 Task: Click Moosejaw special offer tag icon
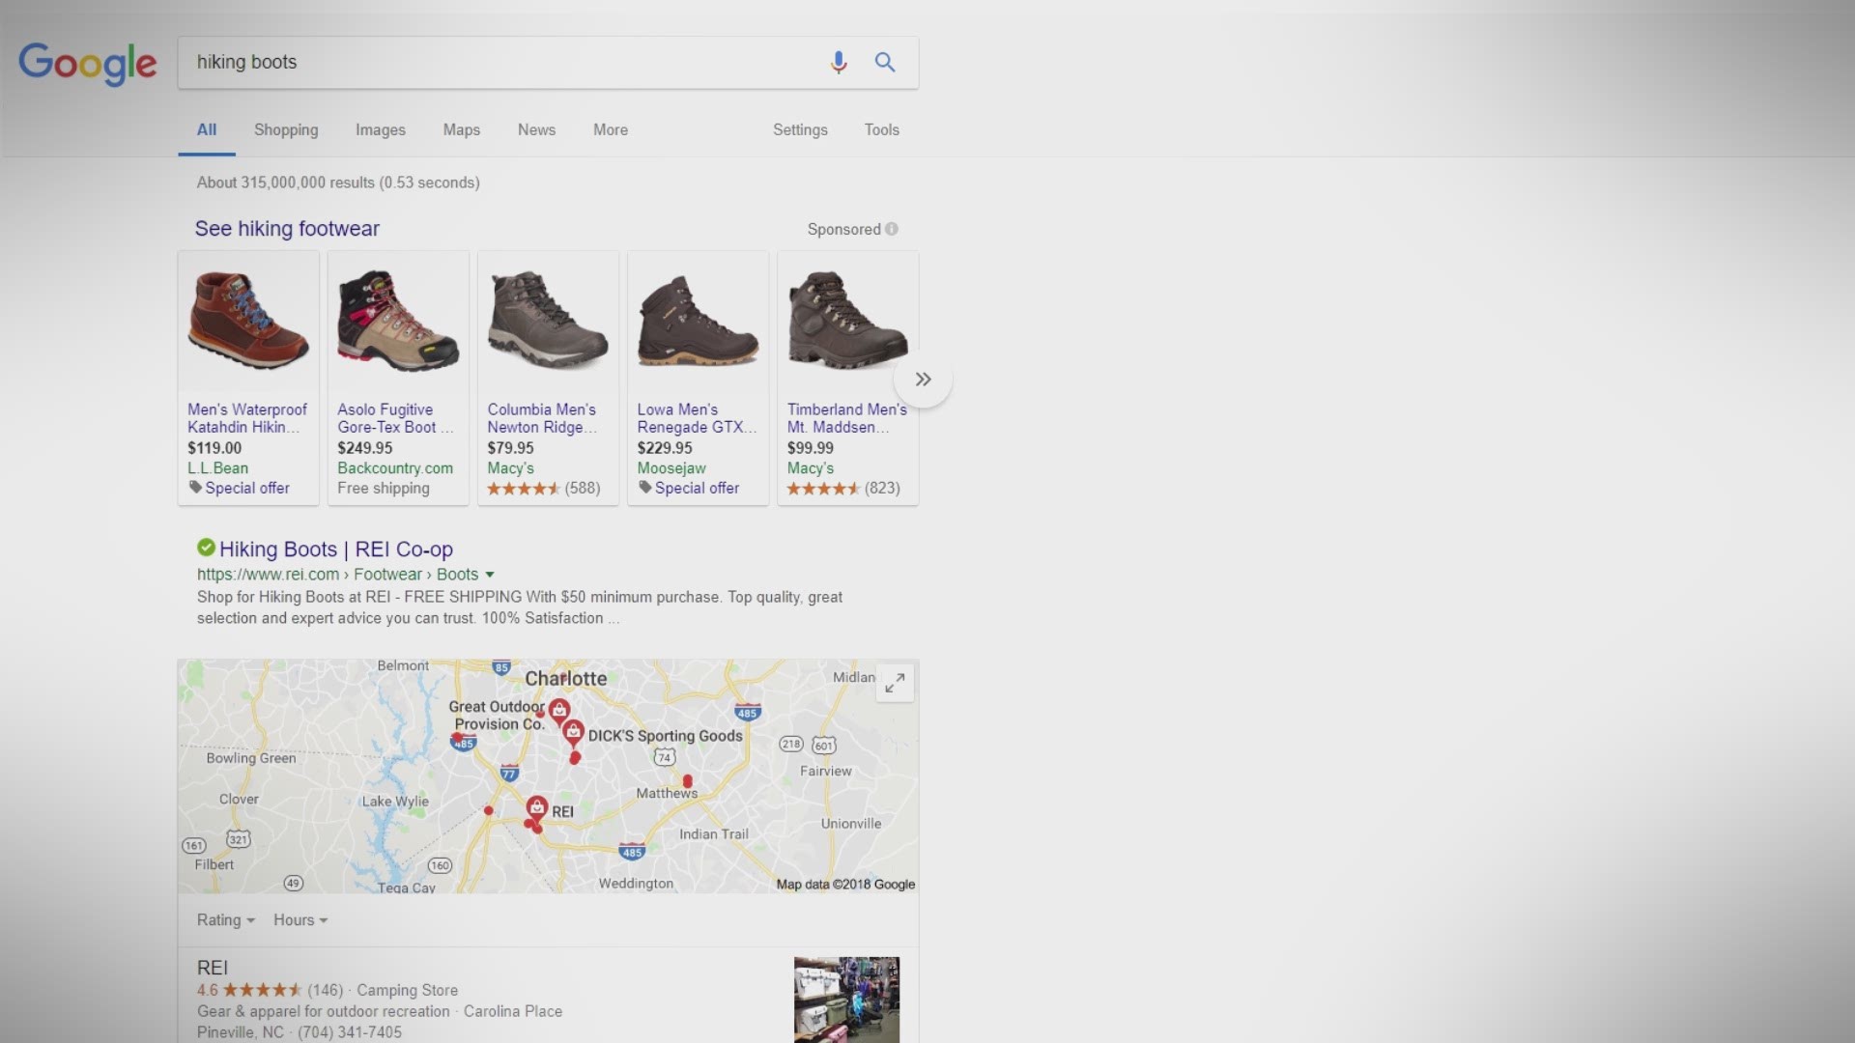coord(645,488)
